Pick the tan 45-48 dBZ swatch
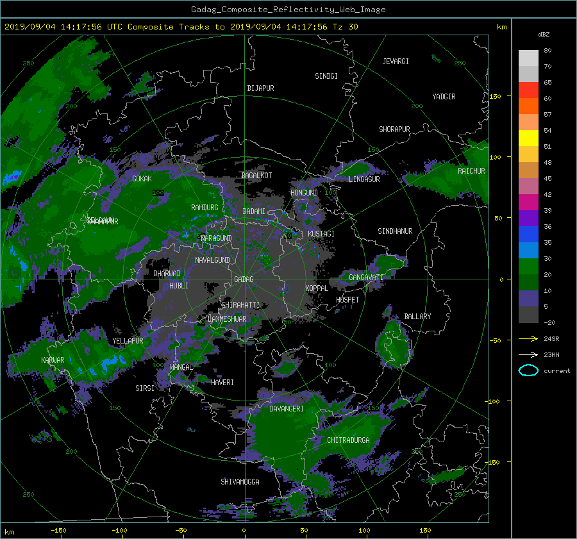Image resolution: width=577 pixels, height=539 pixels. tap(528, 170)
